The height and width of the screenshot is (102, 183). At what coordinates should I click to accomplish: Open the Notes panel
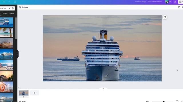coord(23,101)
